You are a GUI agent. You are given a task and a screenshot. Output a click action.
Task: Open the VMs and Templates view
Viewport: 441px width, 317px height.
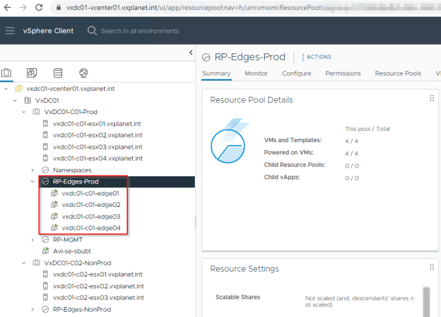32,73
